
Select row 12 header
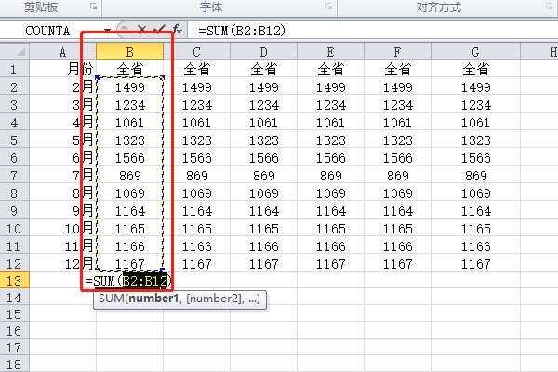click(x=14, y=263)
